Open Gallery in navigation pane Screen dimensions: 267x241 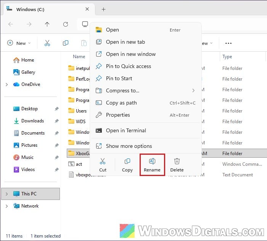click(24, 72)
